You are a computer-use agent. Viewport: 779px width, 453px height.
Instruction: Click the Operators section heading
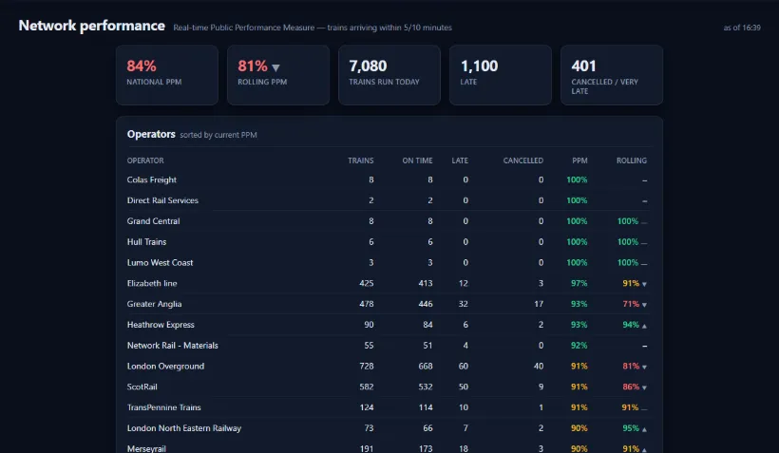[x=151, y=134]
